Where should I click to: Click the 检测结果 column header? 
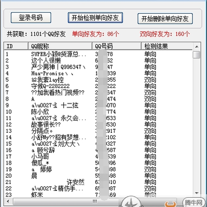(167, 46)
